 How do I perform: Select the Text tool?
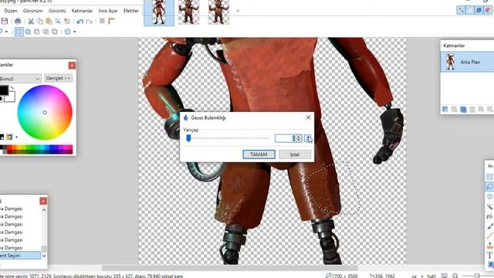pos(489,255)
